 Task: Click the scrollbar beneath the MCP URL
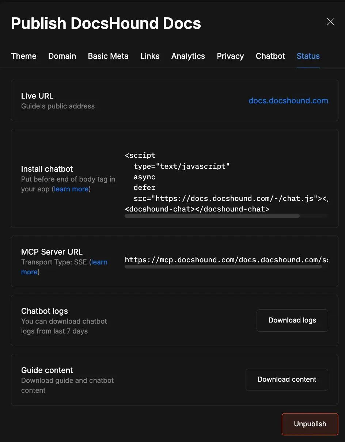coord(223,267)
